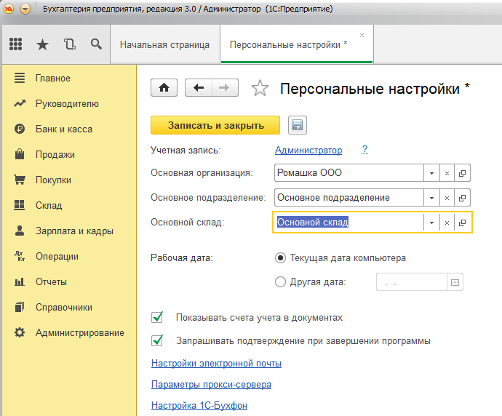The width and height of the screenshot is (502, 416).
Task: Add page to favorites star outline
Action: click(259, 89)
